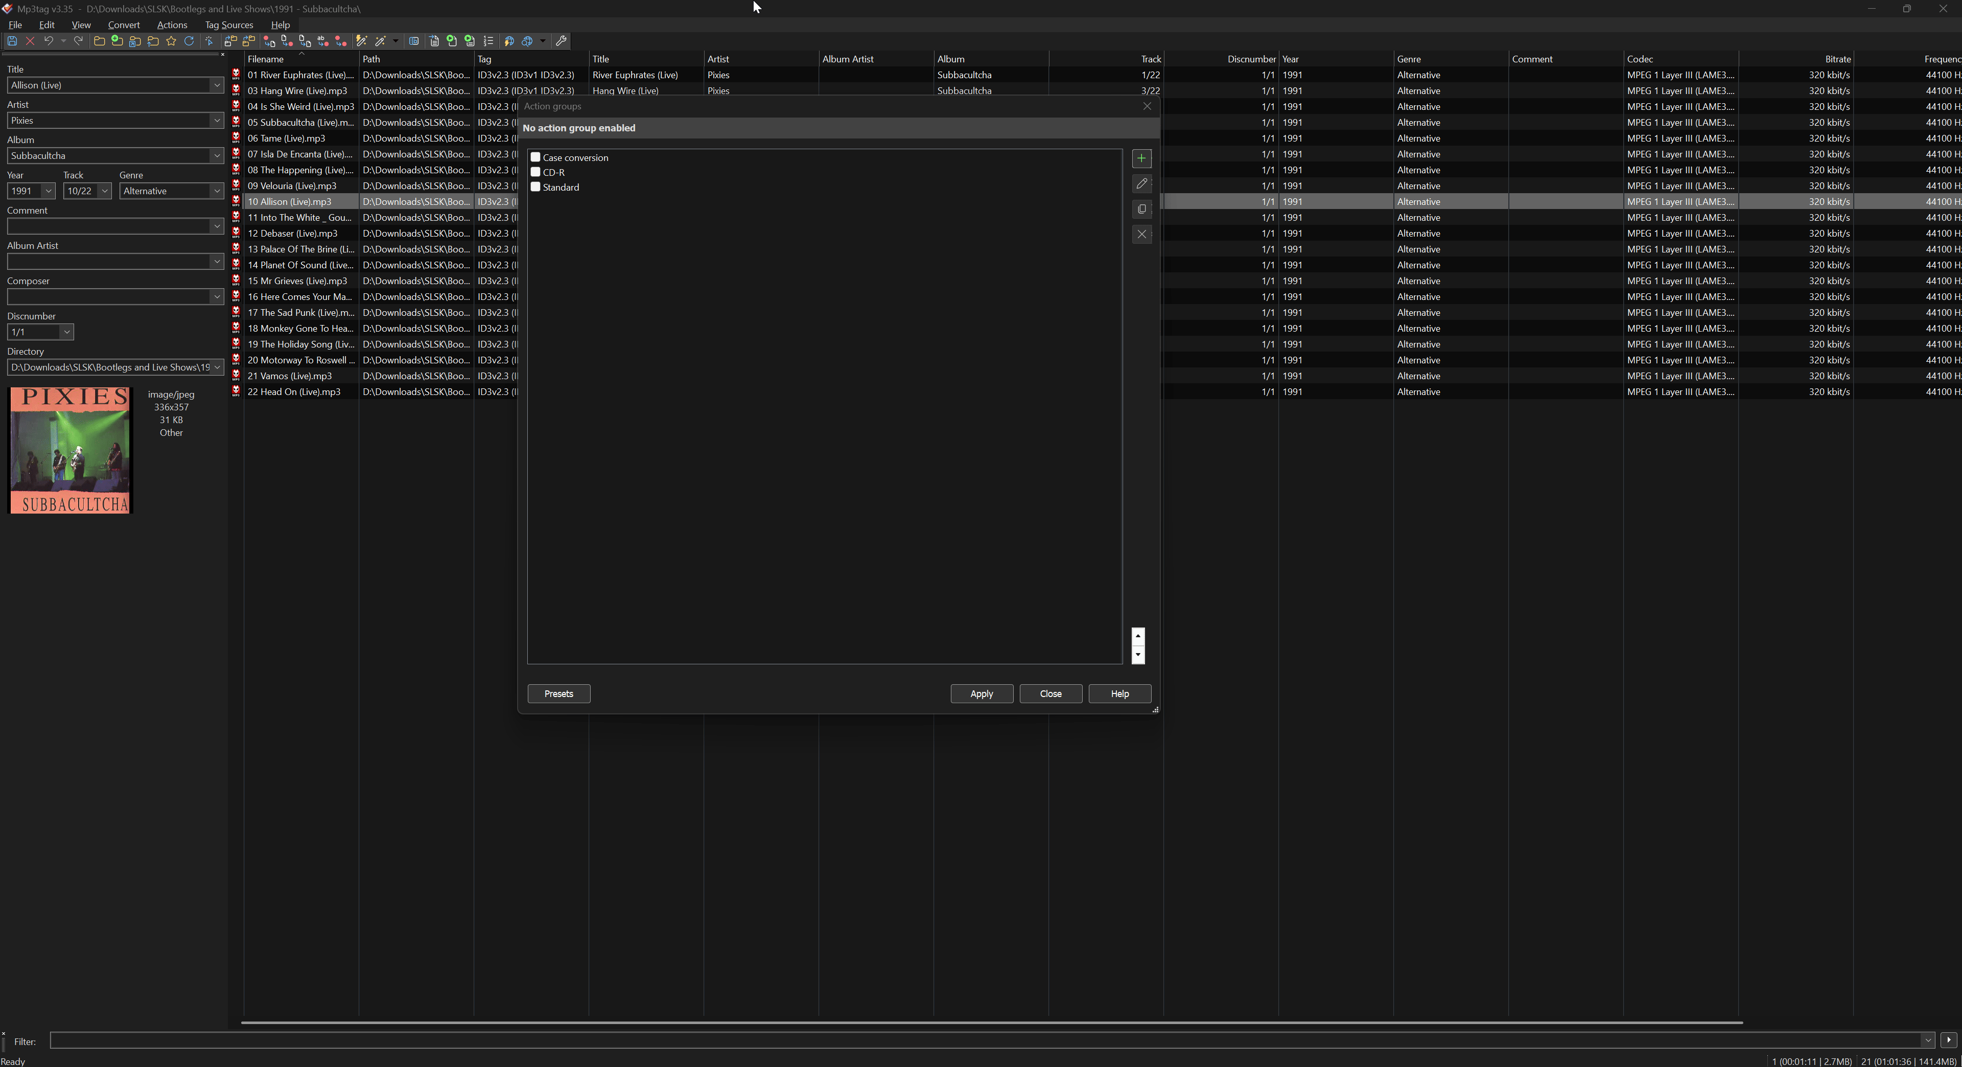Enable the Case conversion action group
The height and width of the screenshot is (1067, 1962).
[x=535, y=158]
